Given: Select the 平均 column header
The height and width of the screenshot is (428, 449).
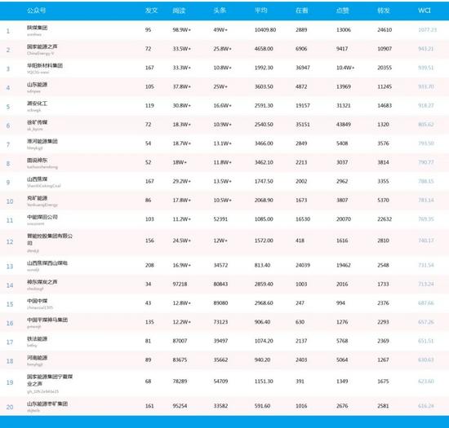Looking at the screenshot, I should click(261, 11).
